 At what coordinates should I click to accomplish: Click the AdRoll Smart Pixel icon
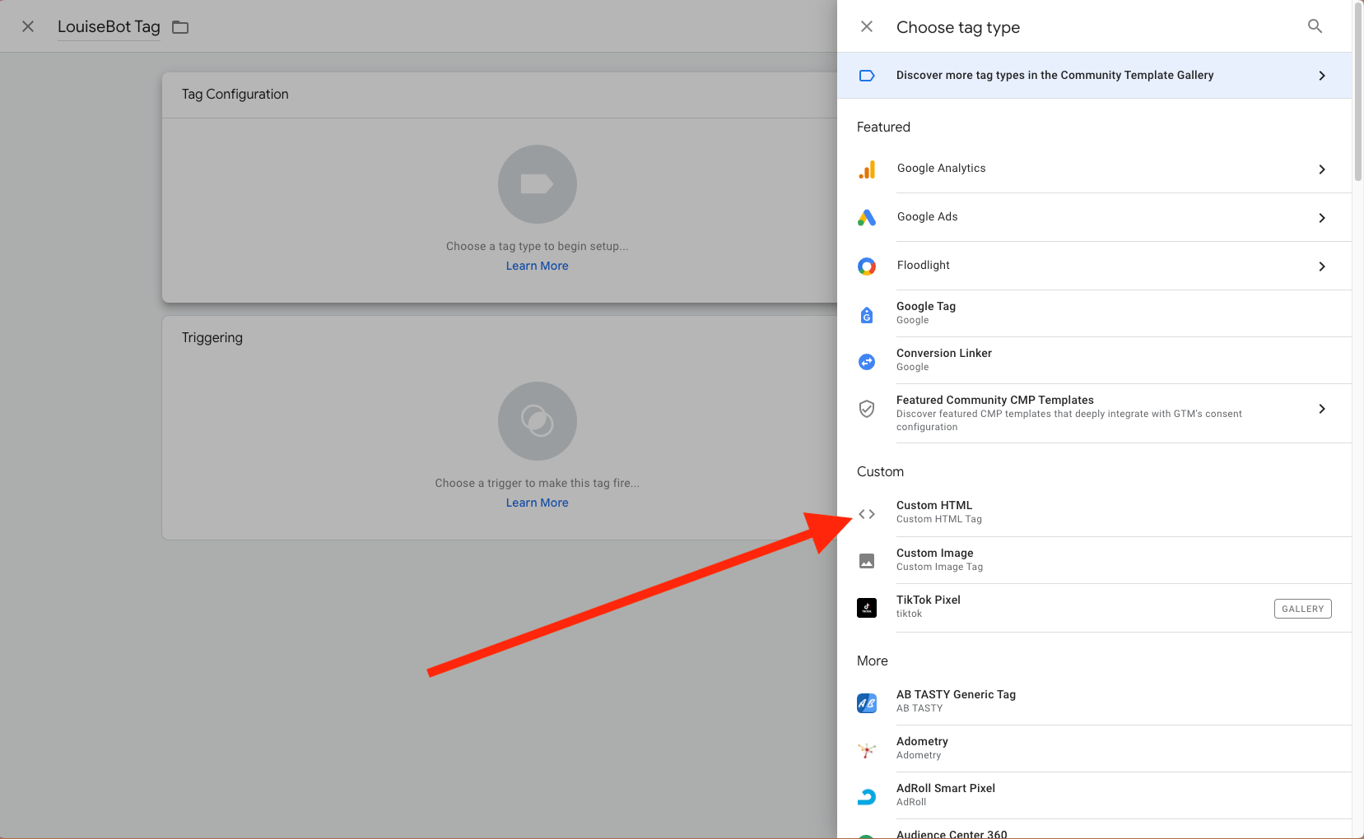(x=867, y=796)
